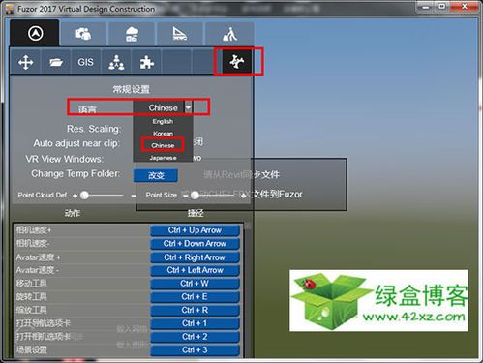
Task: Click the 捷径 column header
Action: pos(196,213)
